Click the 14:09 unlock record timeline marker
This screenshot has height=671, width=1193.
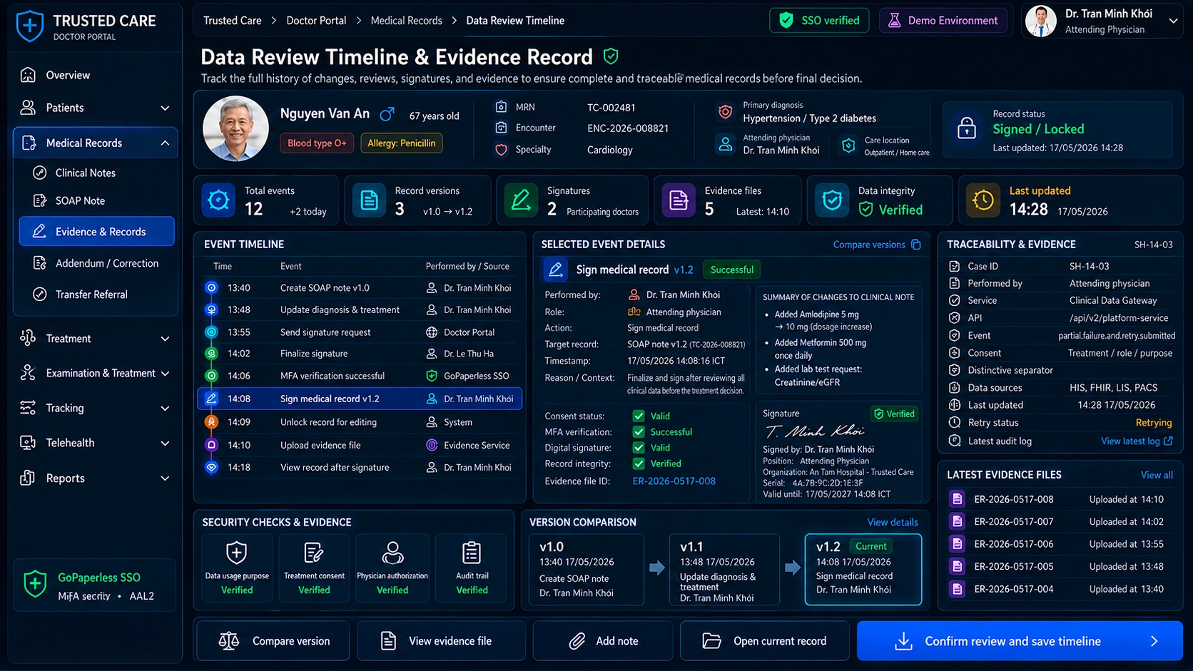click(211, 422)
